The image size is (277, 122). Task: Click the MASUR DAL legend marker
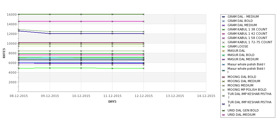click(x=224, y=51)
